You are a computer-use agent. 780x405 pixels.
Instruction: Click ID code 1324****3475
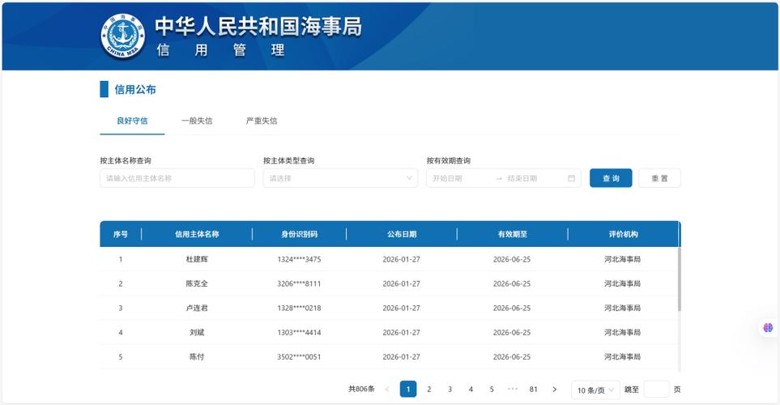click(299, 259)
